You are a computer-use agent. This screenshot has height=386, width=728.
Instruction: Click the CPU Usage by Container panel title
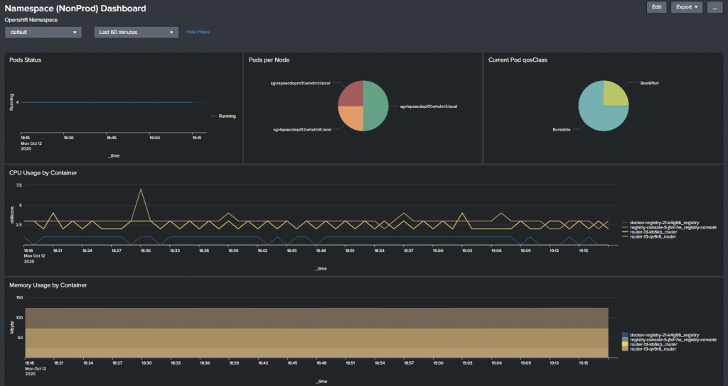click(x=43, y=172)
